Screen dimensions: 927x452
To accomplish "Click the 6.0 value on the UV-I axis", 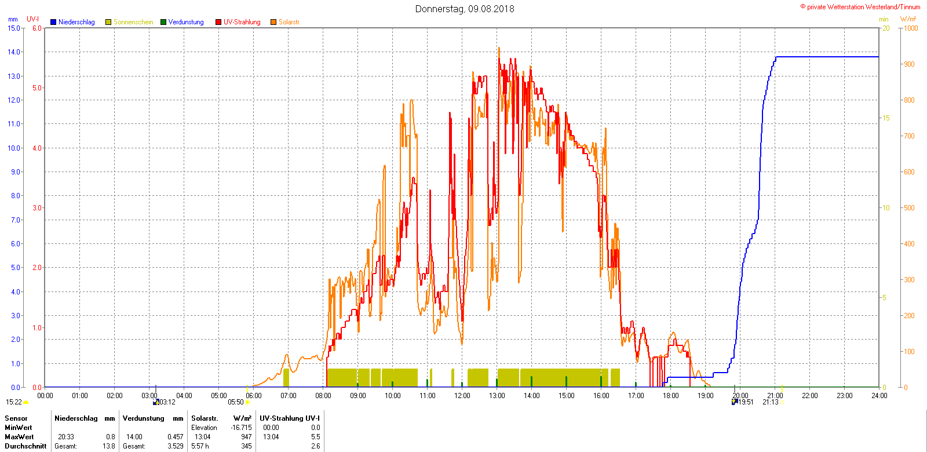I will point(37,28).
